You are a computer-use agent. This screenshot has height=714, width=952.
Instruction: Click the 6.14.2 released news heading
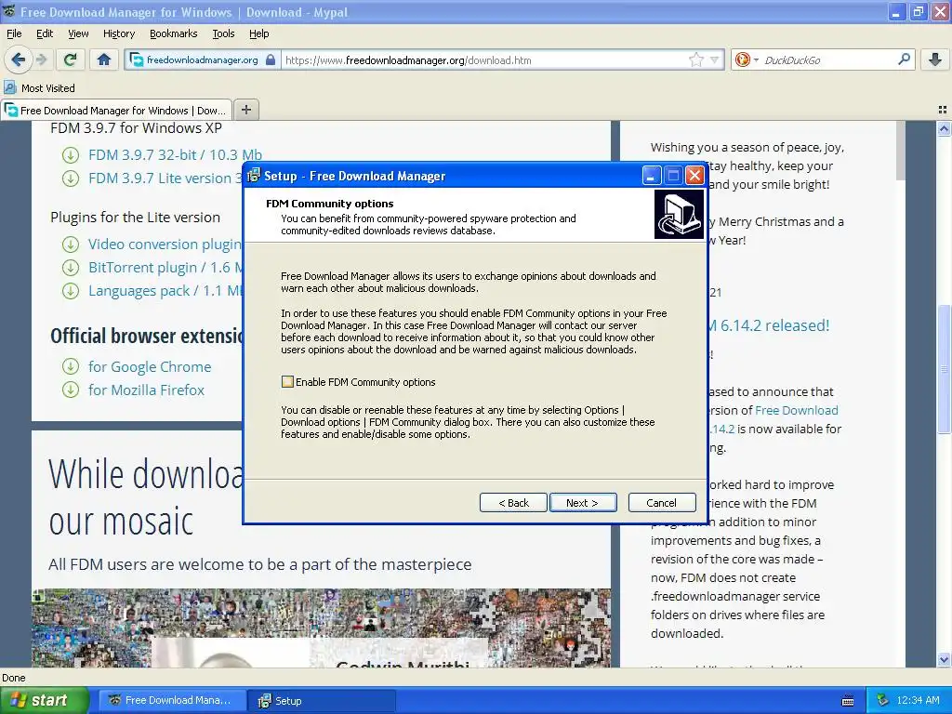pyautogui.click(x=769, y=324)
